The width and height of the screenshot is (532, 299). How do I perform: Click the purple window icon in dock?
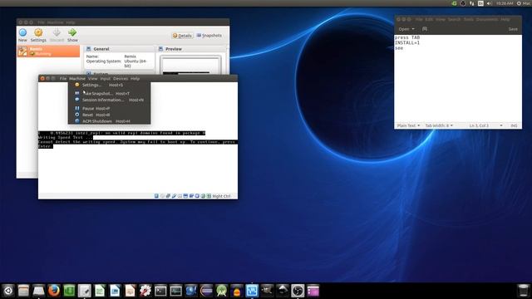pos(313,291)
